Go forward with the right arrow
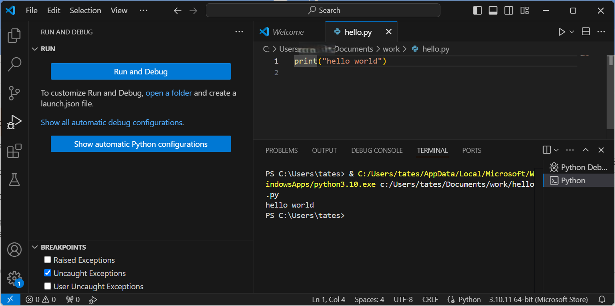Image resolution: width=615 pixels, height=306 pixels. pyautogui.click(x=193, y=11)
